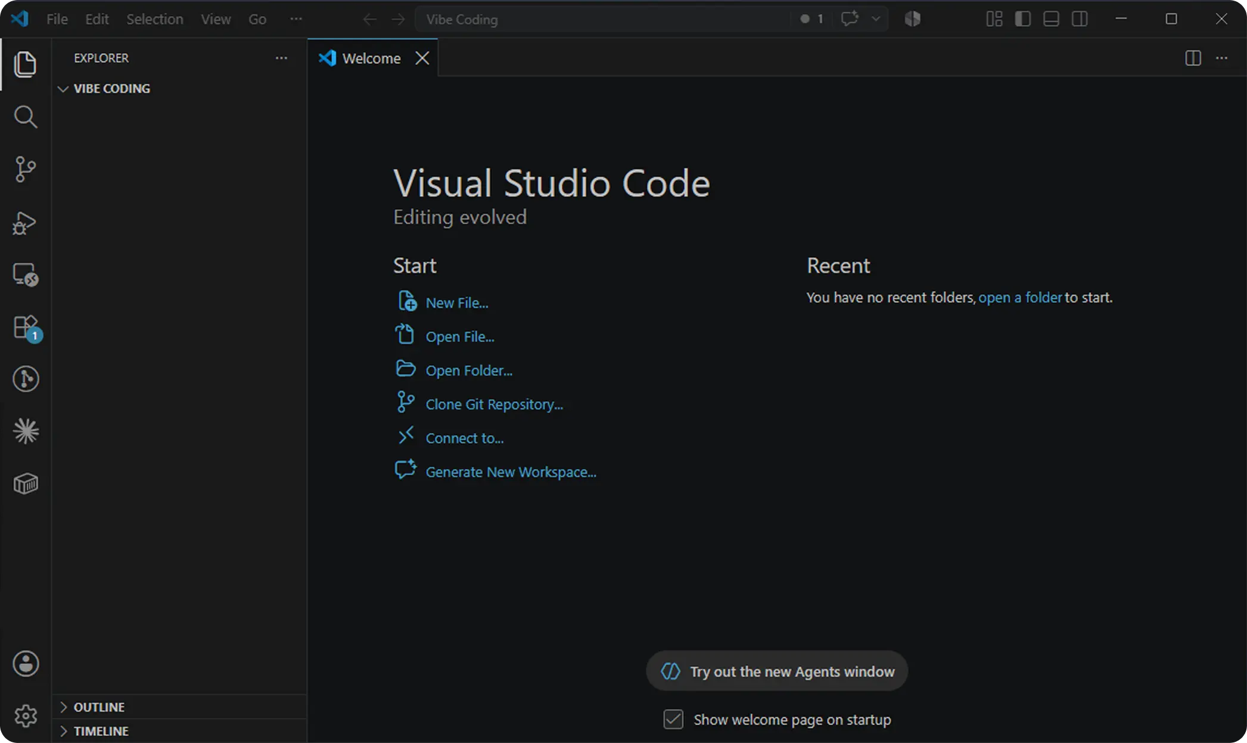The image size is (1247, 743).
Task: Open the Run and Debug view
Action: pos(25,223)
